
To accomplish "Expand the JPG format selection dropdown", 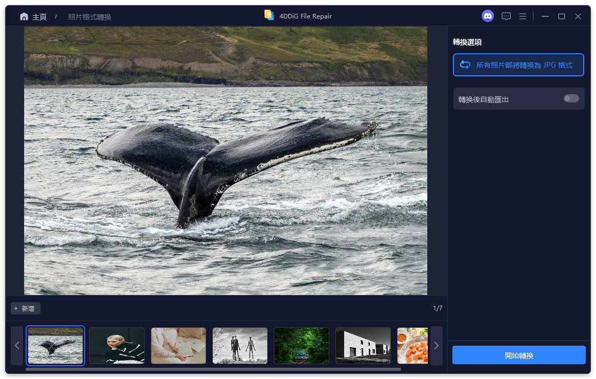I will (x=518, y=65).
